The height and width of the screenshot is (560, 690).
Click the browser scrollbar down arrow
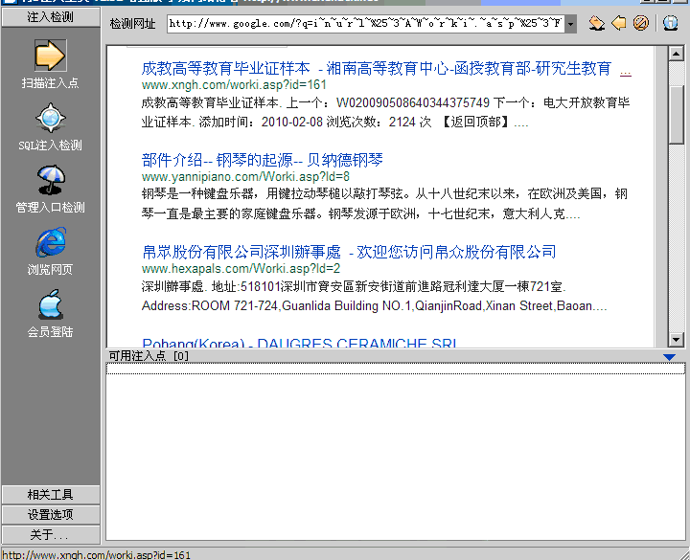(677, 339)
